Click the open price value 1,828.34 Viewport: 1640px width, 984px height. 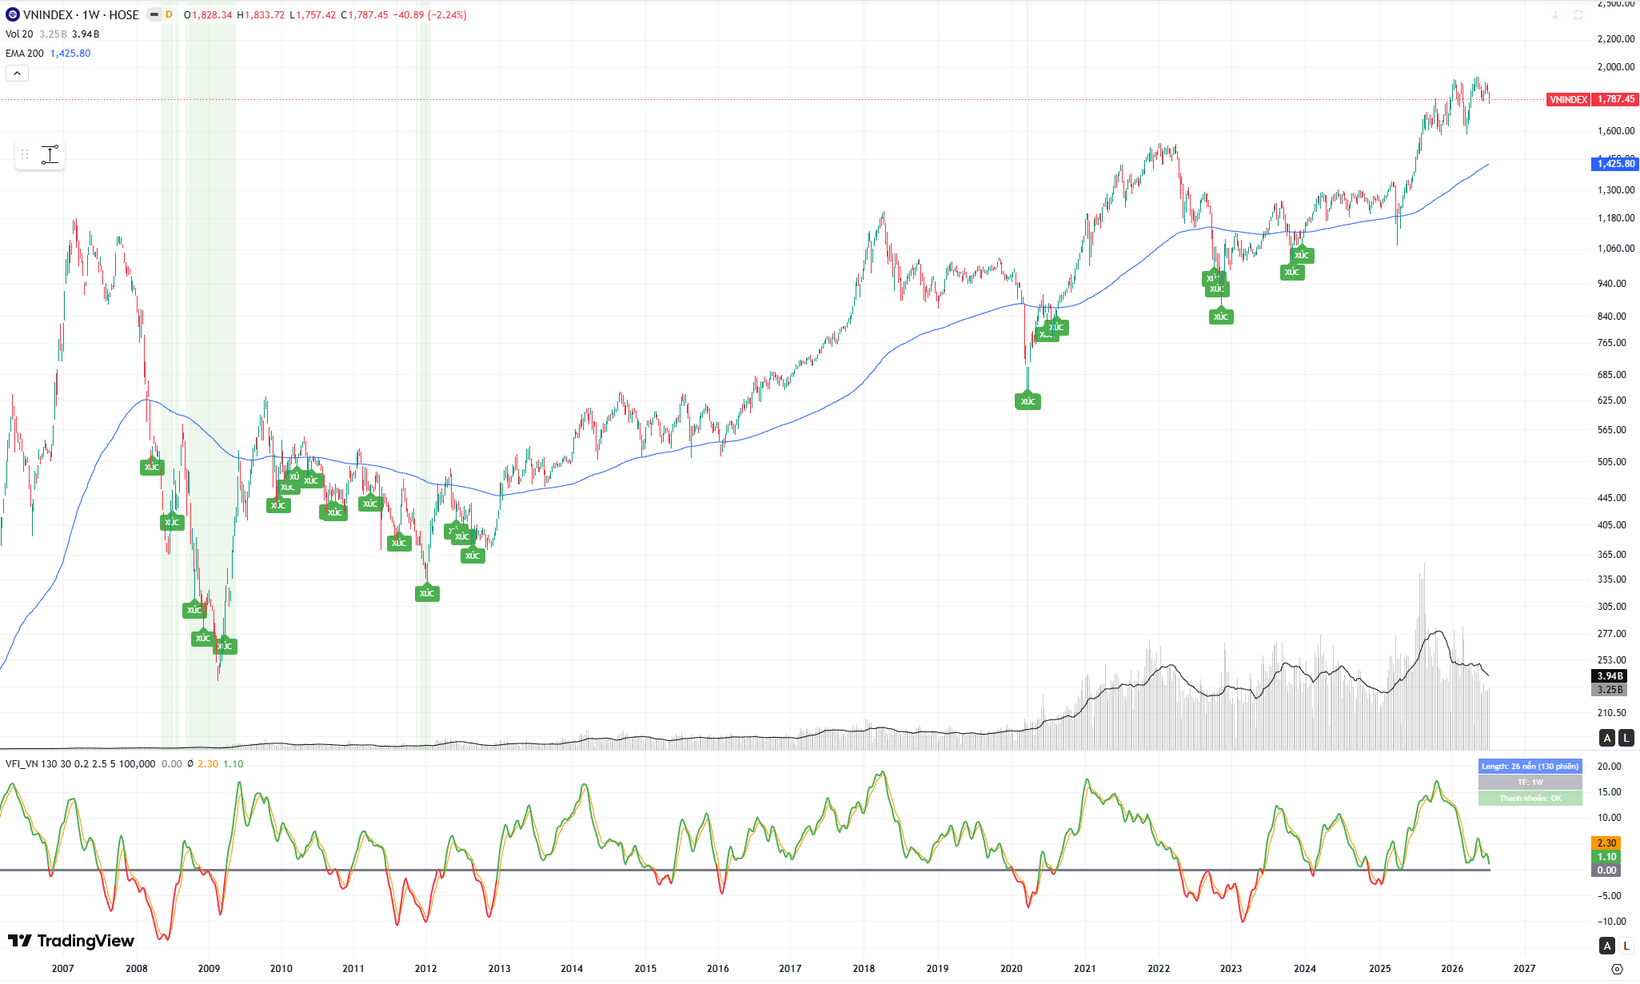click(213, 15)
